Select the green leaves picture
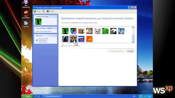This screenshot has height=98, width=175. [105, 31]
